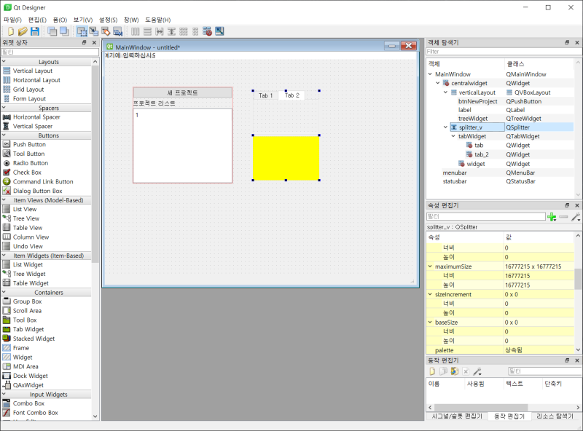Pick Push Button from widget box
Viewport: 583px width, 431px height.
[x=29, y=145]
